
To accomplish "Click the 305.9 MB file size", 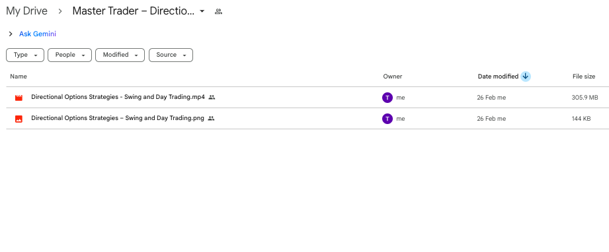I will (x=585, y=98).
